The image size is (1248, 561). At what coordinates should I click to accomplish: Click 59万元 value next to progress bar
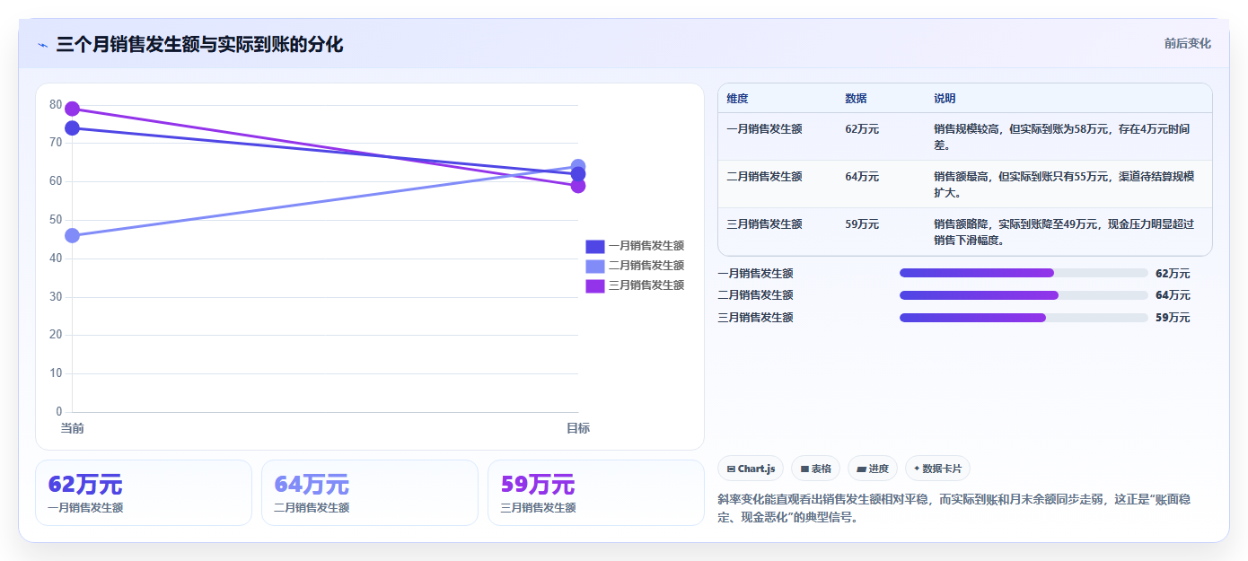pyautogui.click(x=1173, y=317)
